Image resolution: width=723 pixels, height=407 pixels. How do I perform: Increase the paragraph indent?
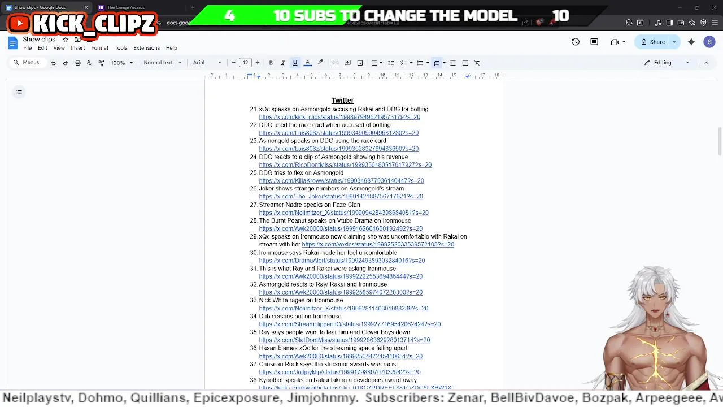[x=465, y=63]
